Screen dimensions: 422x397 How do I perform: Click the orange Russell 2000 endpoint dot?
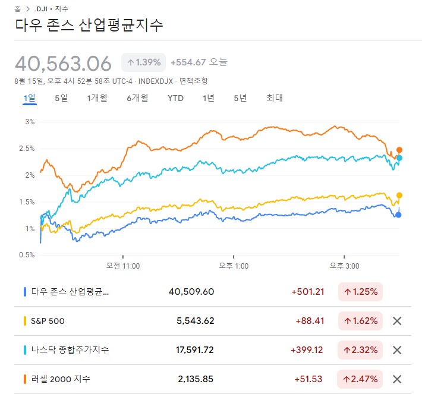pyautogui.click(x=399, y=150)
